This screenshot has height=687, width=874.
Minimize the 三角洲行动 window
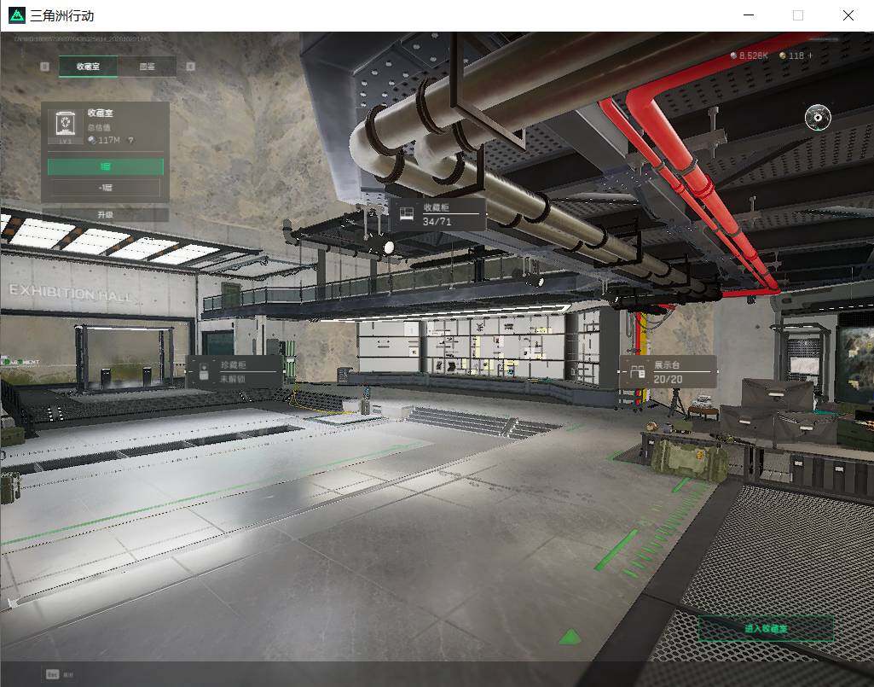coord(749,15)
